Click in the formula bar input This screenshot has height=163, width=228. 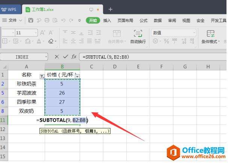pyautogui.click(x=150, y=56)
